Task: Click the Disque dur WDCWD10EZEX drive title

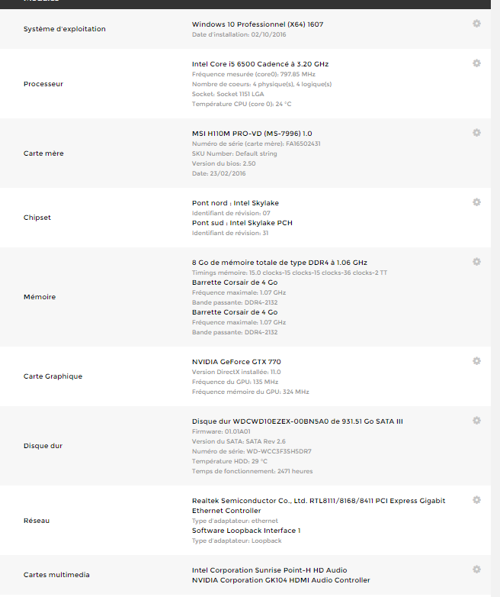Action: (297, 421)
